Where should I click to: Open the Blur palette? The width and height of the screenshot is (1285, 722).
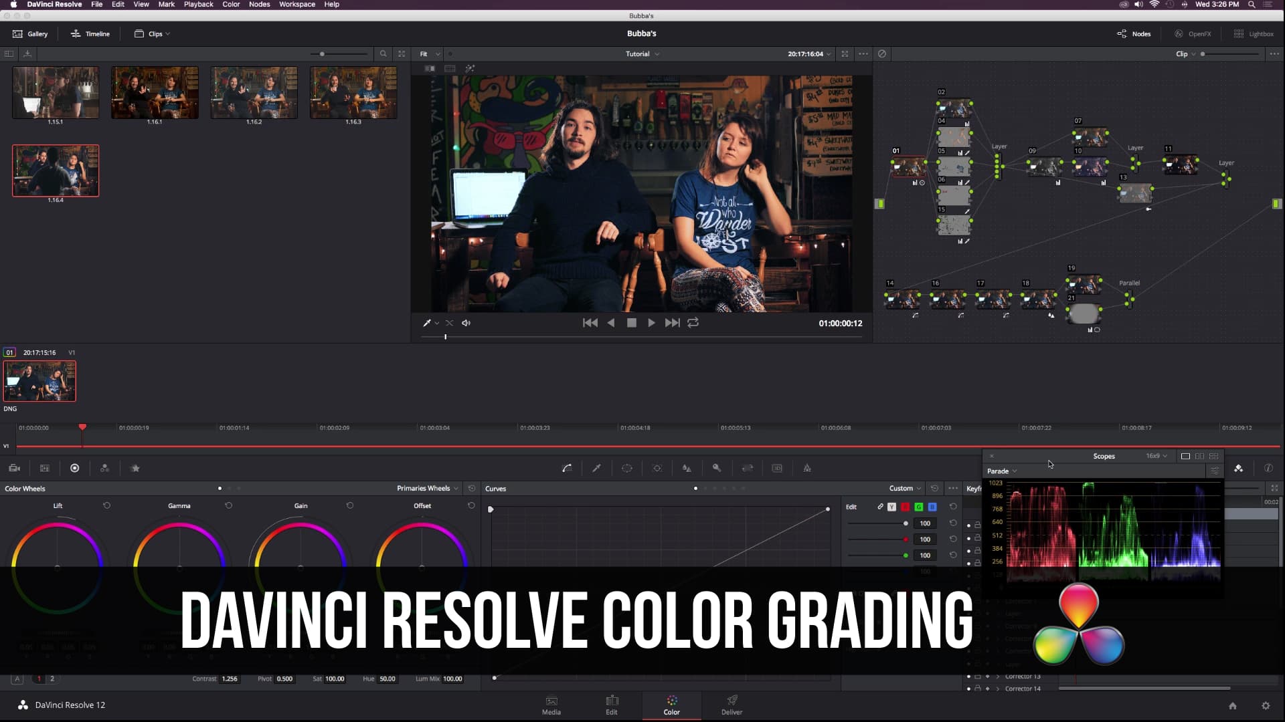[687, 468]
